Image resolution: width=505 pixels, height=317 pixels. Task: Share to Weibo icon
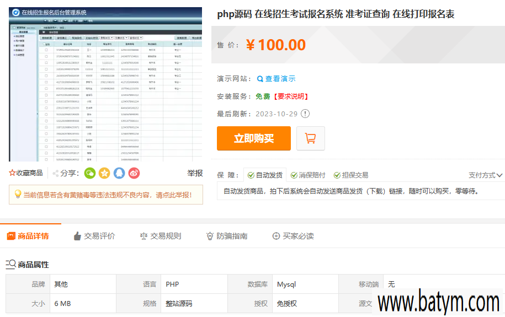pos(134,173)
